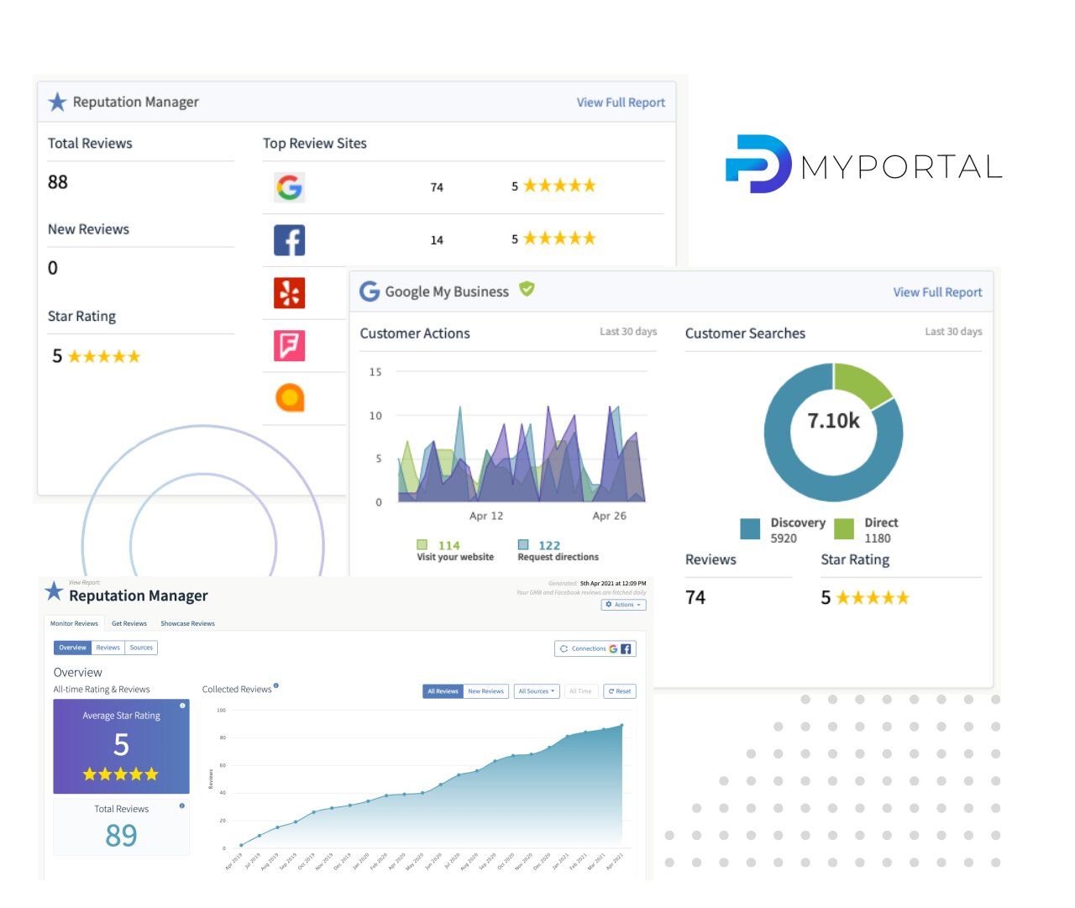Screen dimensions: 1075x908
Task: Click the yellow stars on Average Star Rating card
Action: click(121, 774)
